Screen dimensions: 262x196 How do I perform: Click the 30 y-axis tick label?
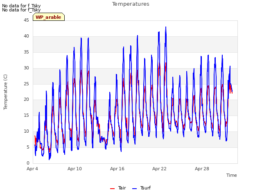coord(26,68)
